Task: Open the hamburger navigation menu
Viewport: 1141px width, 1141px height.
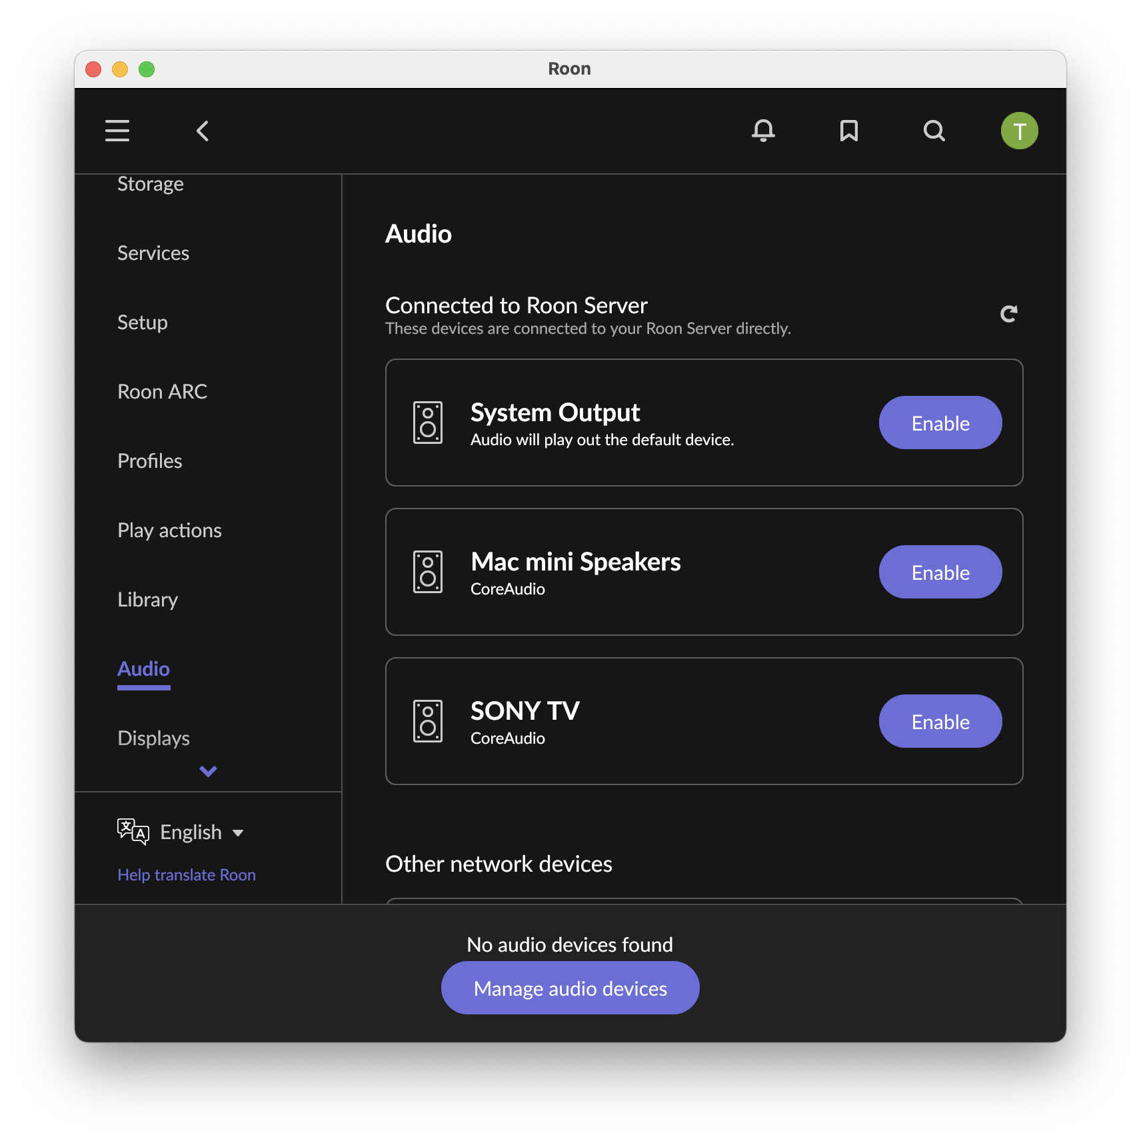Action: (x=117, y=131)
